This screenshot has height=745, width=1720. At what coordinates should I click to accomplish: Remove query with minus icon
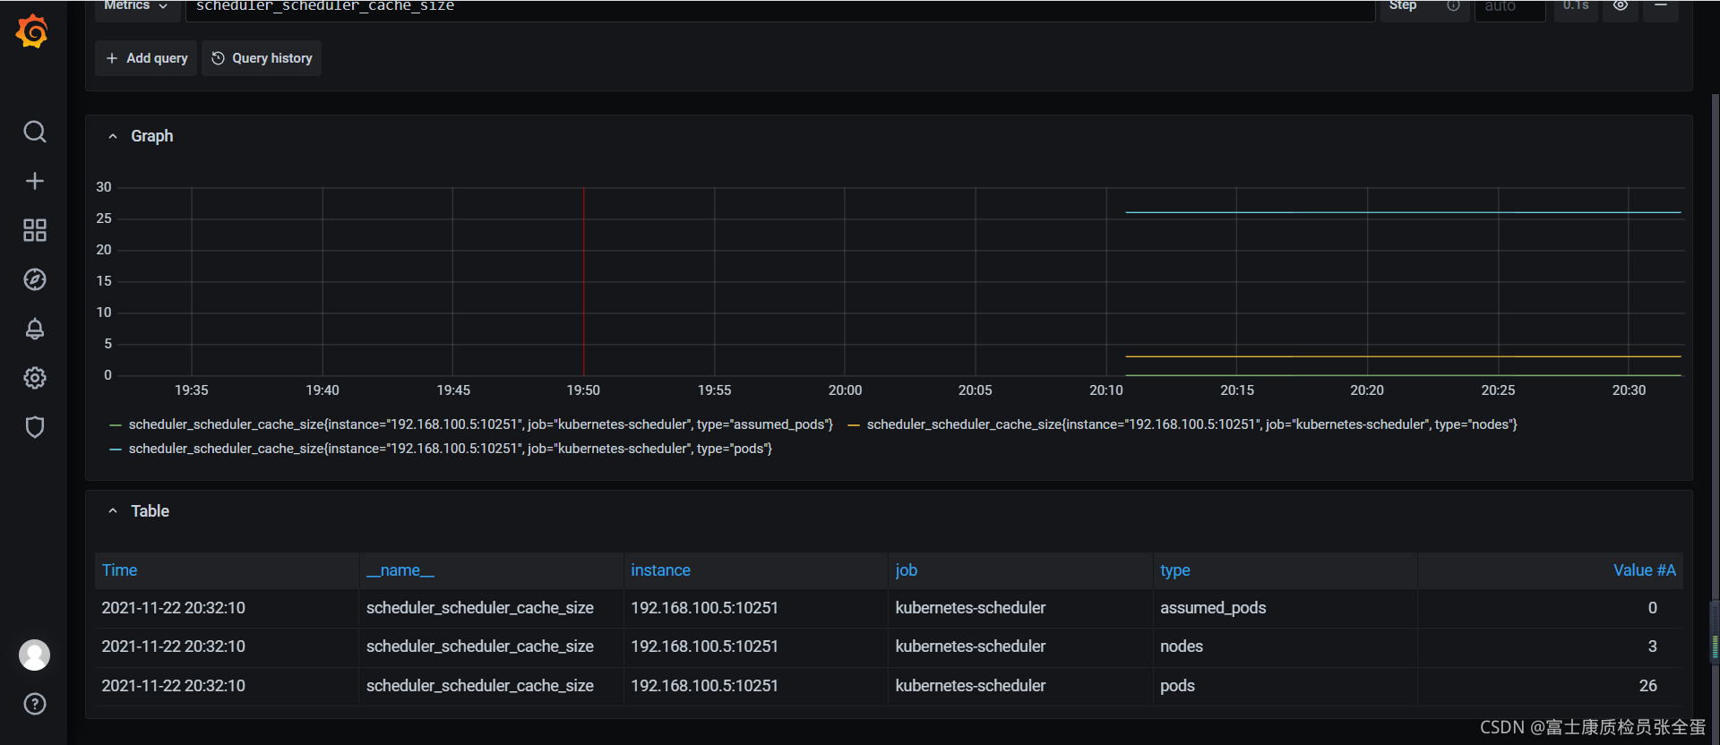point(1661,5)
